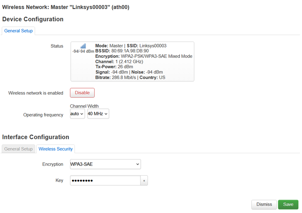Viewport: 302px width, 213px height.
Task: Disable the wireless network
Action: pyautogui.click(x=82, y=93)
